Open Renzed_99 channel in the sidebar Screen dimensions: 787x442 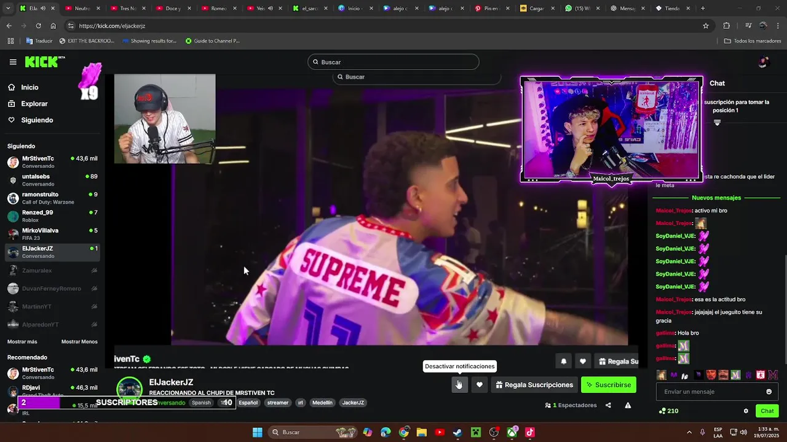52,216
